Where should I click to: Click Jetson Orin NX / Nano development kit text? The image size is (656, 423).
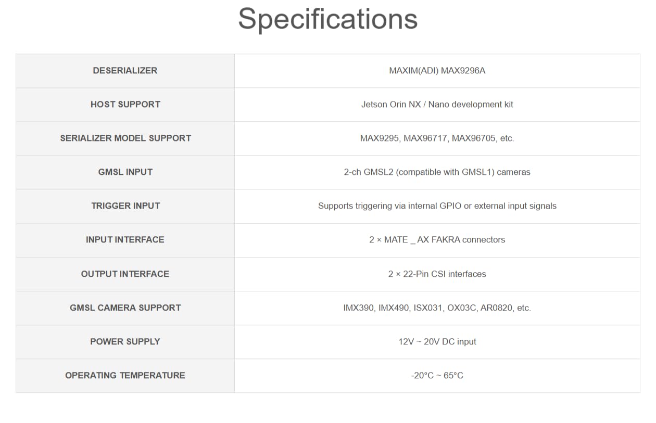point(437,105)
